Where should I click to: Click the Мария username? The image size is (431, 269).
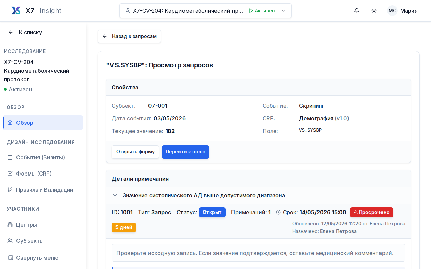point(409,11)
